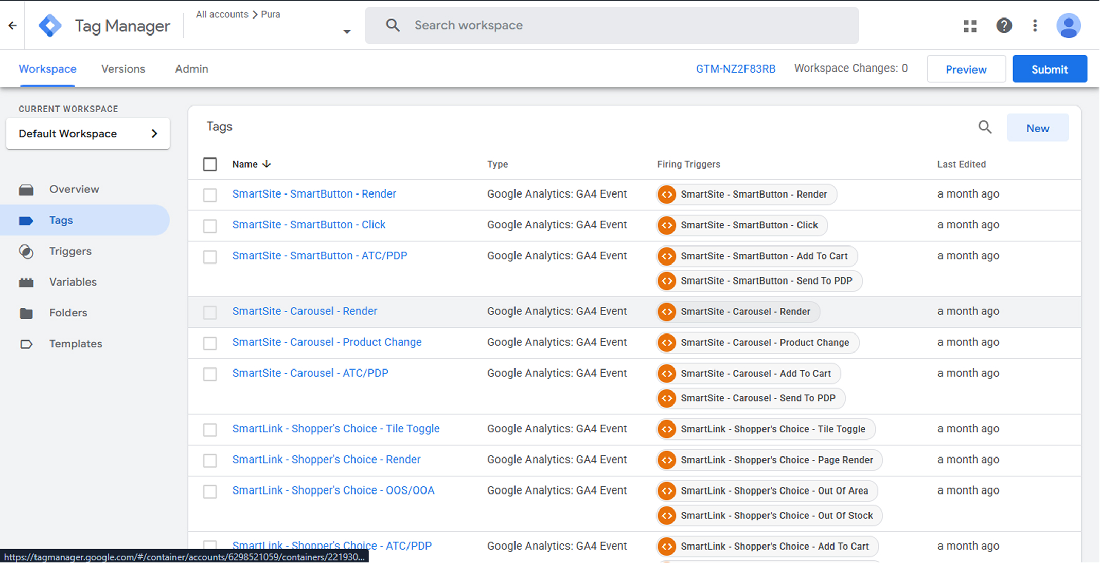
Task: Click orange icon of SmartButton - Add To Cart trigger
Action: click(x=667, y=256)
